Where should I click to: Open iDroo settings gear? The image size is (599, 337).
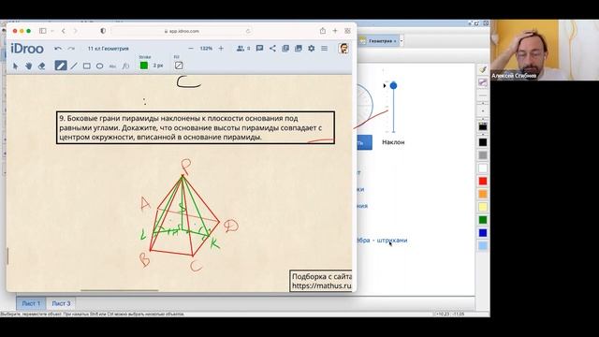coord(312,48)
